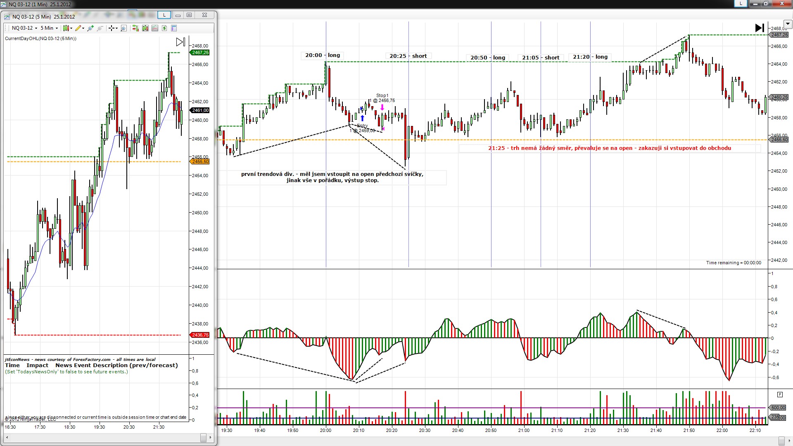Open the chart style candlestick icon

[x=66, y=28]
